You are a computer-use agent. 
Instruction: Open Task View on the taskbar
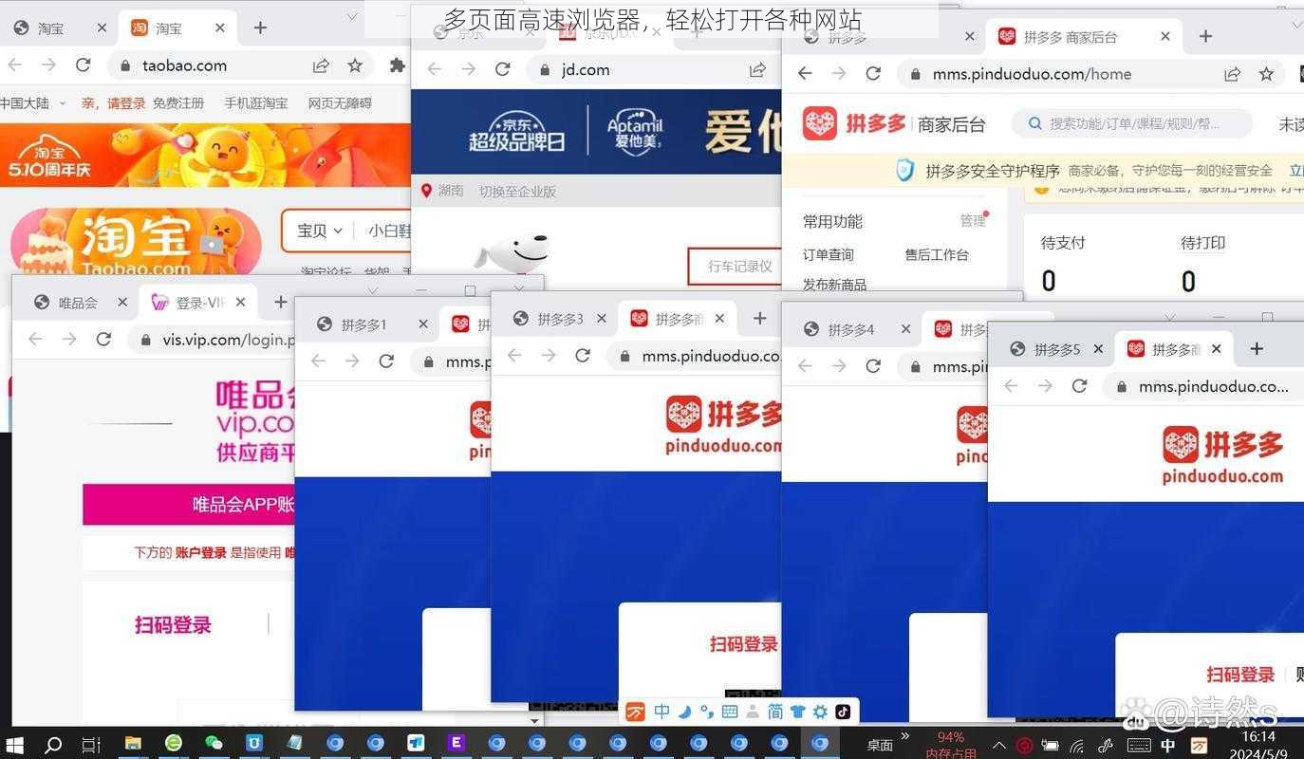click(x=91, y=744)
